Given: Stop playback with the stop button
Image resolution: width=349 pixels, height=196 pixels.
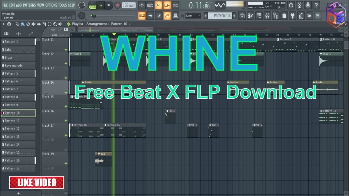Looking at the screenshot, I should click(109, 5).
